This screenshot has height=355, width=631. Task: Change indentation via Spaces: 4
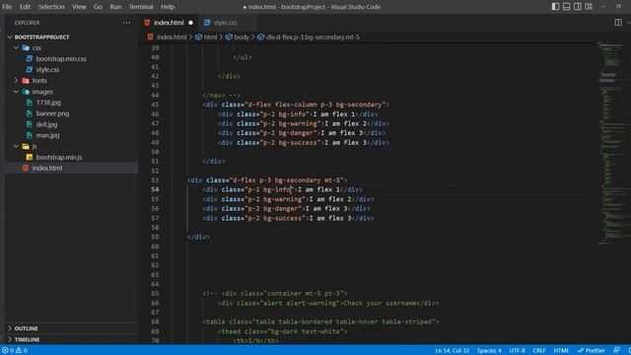[489, 350]
